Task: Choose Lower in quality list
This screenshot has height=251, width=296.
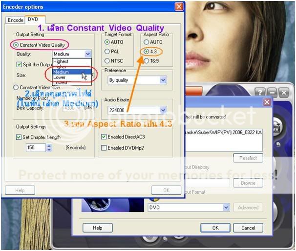Action: [72, 77]
